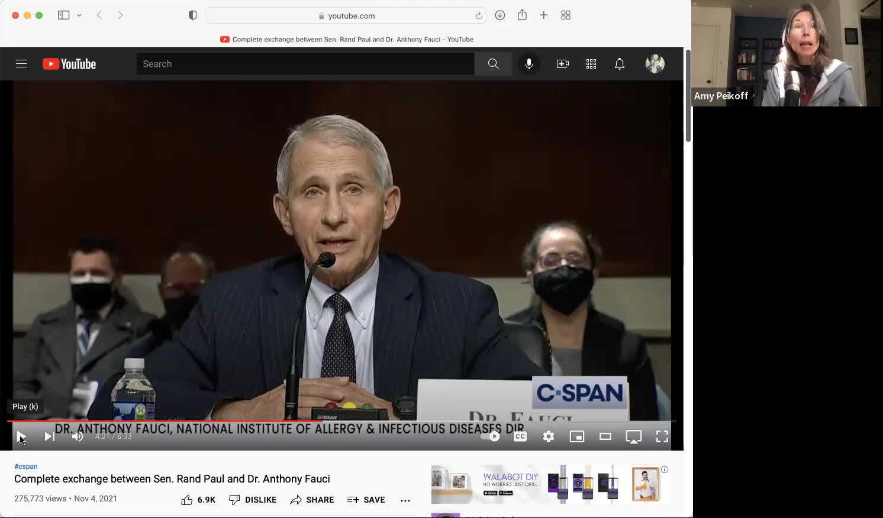Go forward in Safari
This screenshot has width=883, height=518.
pos(121,15)
